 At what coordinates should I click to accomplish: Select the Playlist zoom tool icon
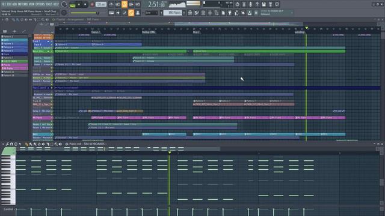pyautogui.click(x=43, y=20)
